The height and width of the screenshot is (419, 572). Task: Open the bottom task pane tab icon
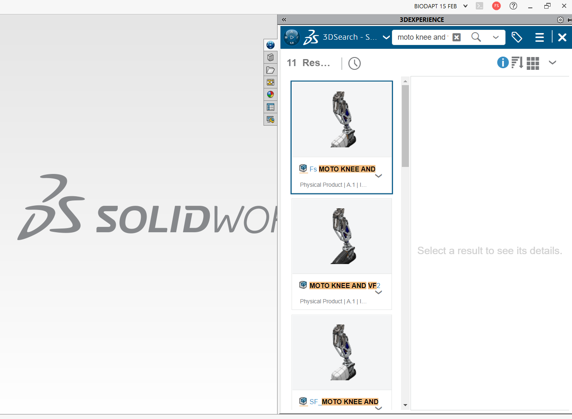pyautogui.click(x=271, y=119)
